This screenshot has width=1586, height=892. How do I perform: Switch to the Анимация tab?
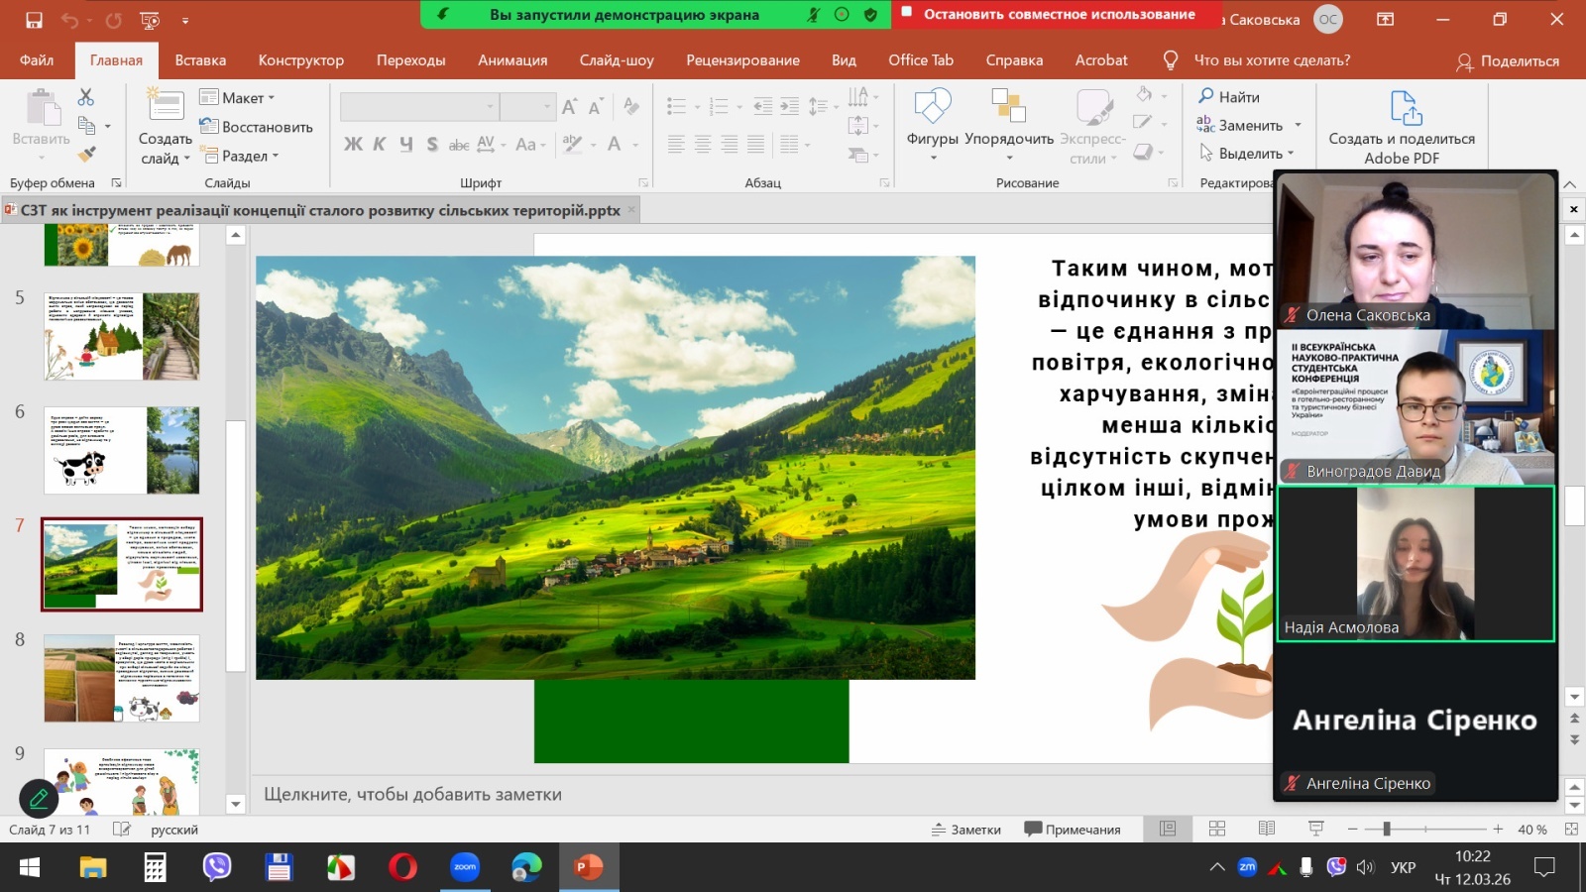[x=512, y=60]
